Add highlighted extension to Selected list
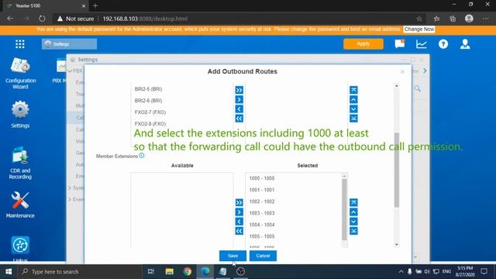 (239, 212)
